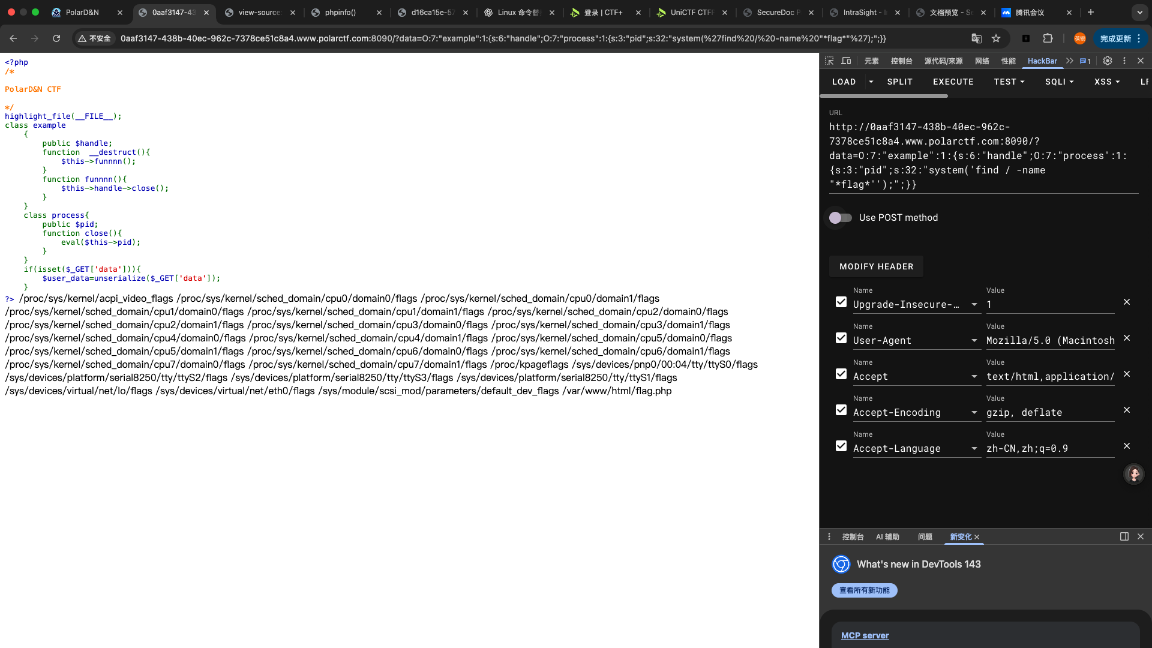
Task: Toggle drawer dock side icon
Action: pyautogui.click(x=1124, y=536)
